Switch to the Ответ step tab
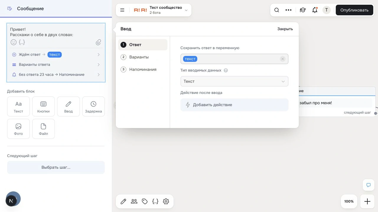This screenshot has height=212, width=378. [x=143, y=45]
